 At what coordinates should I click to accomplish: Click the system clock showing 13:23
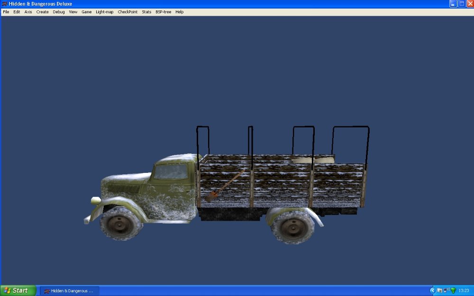(x=464, y=291)
